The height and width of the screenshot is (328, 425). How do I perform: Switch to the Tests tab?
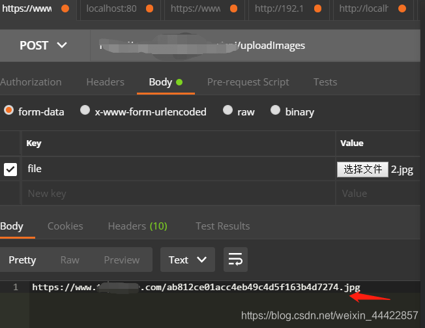coord(325,82)
